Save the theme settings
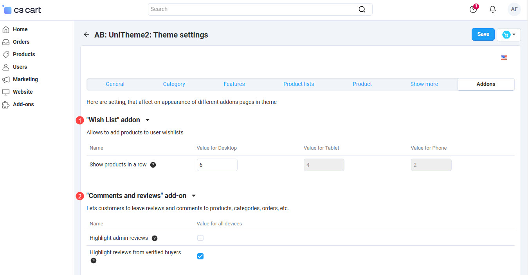528x275 pixels. pyautogui.click(x=483, y=34)
